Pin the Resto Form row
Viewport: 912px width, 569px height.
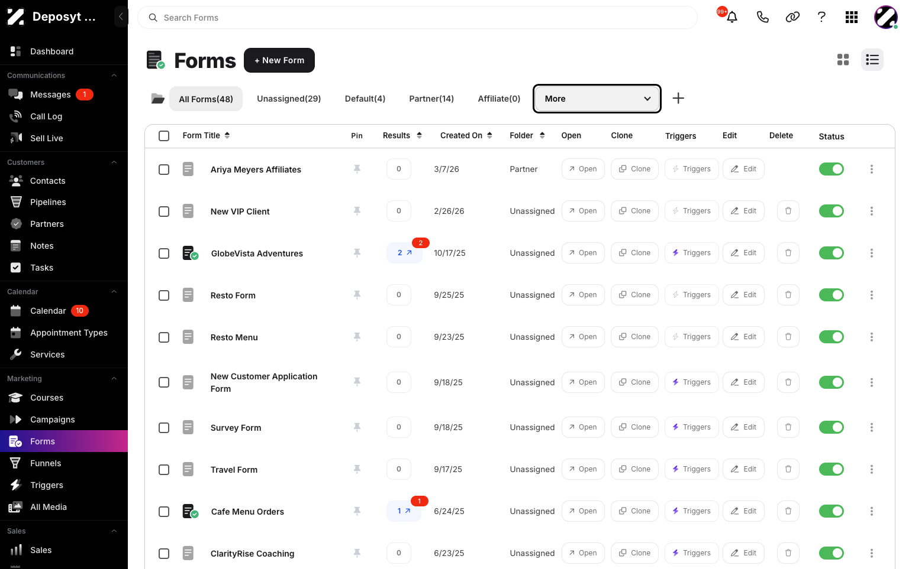coord(357,295)
